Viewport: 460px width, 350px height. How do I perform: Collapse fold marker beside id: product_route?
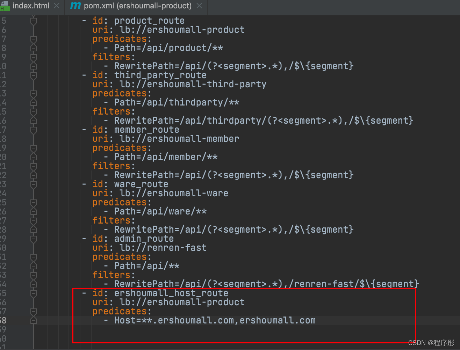(34, 21)
